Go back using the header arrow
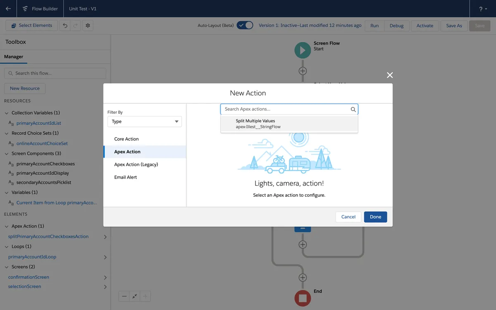The height and width of the screenshot is (310, 496). click(x=8, y=9)
